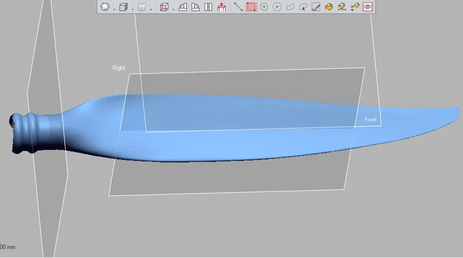Activate the Rectangle selection mode

coord(251,7)
